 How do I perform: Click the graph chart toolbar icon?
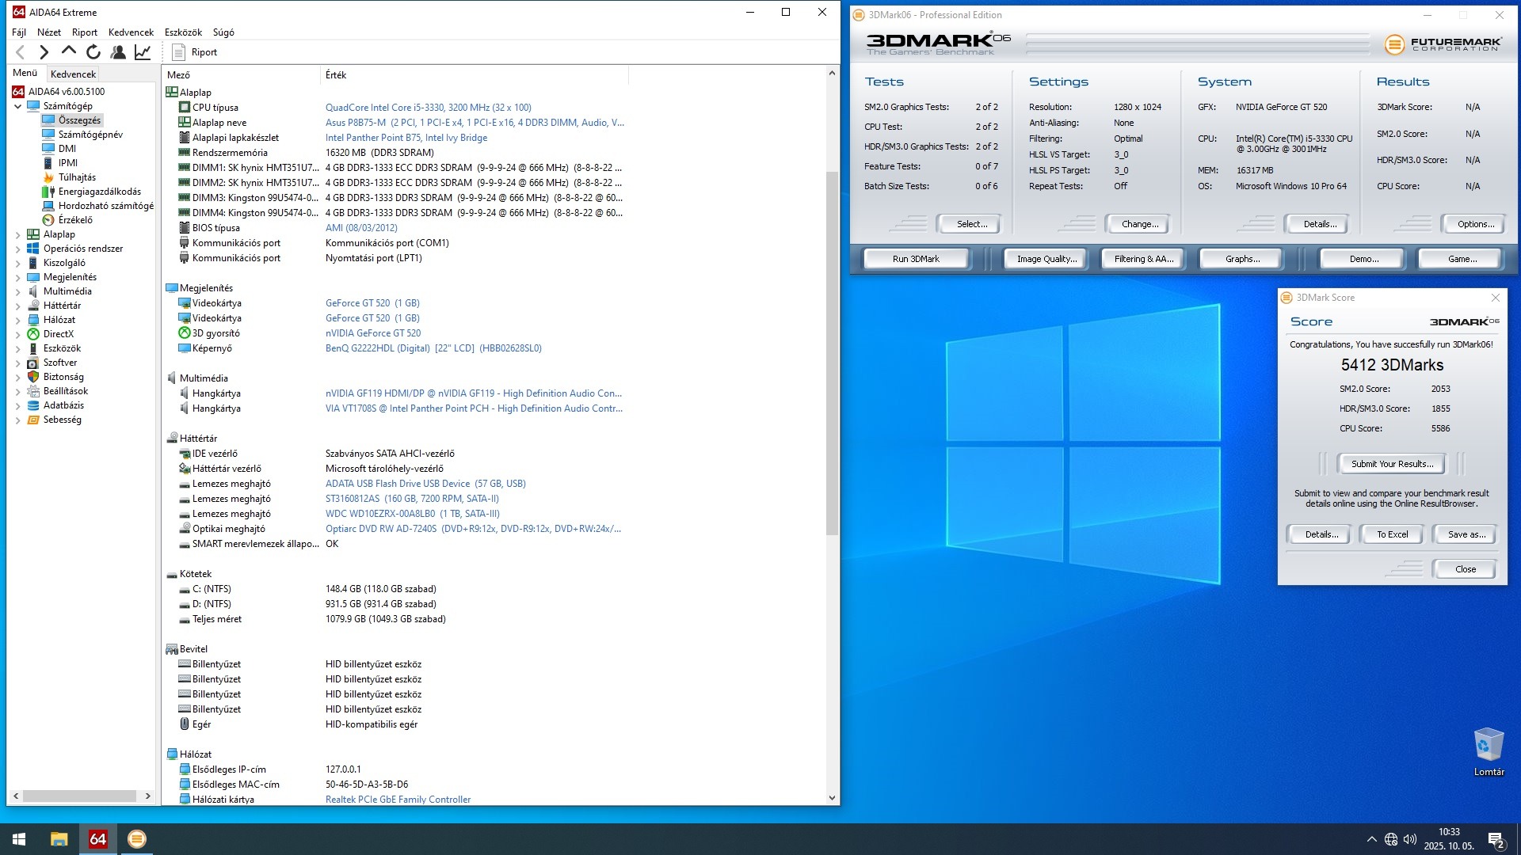[x=143, y=52]
